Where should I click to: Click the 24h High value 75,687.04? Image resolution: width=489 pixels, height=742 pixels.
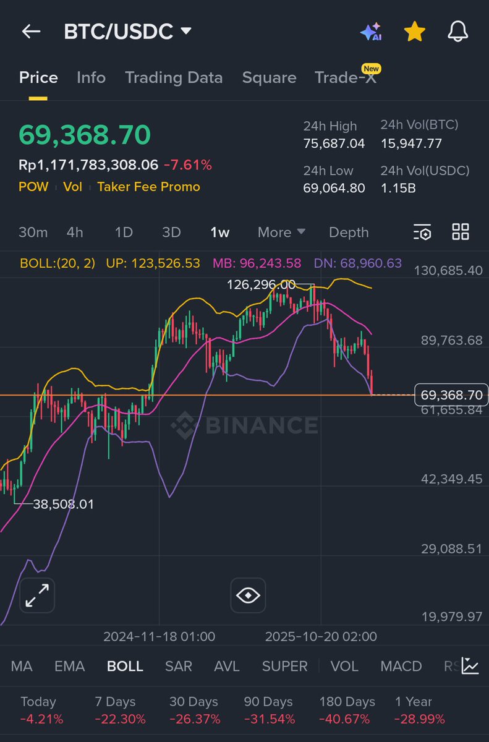[334, 143]
